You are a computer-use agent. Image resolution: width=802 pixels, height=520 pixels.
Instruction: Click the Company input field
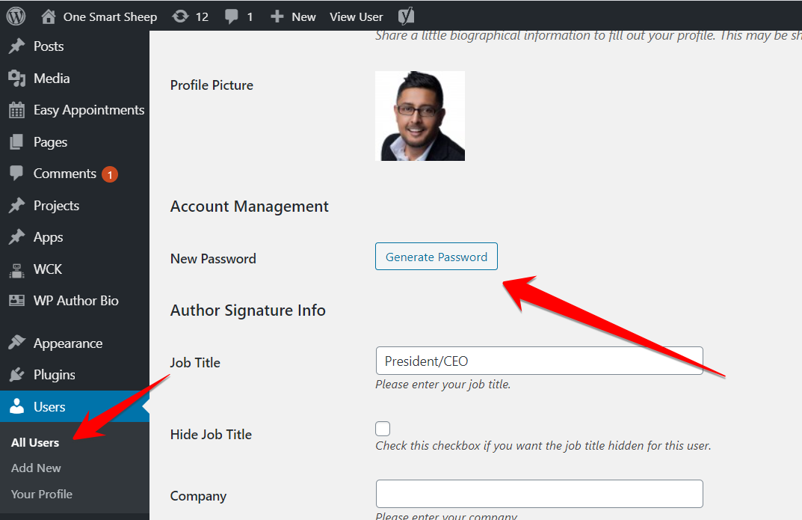(x=540, y=494)
